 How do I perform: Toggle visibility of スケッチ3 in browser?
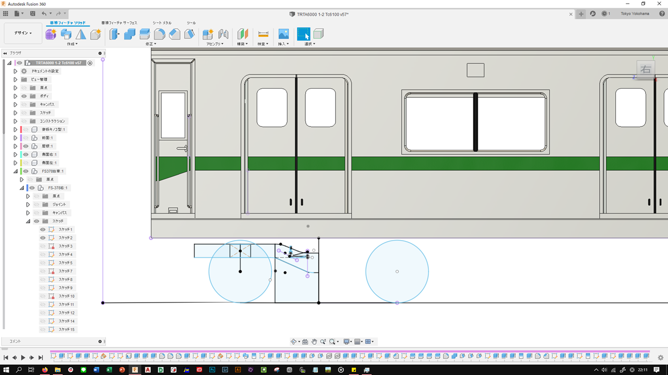click(x=43, y=246)
